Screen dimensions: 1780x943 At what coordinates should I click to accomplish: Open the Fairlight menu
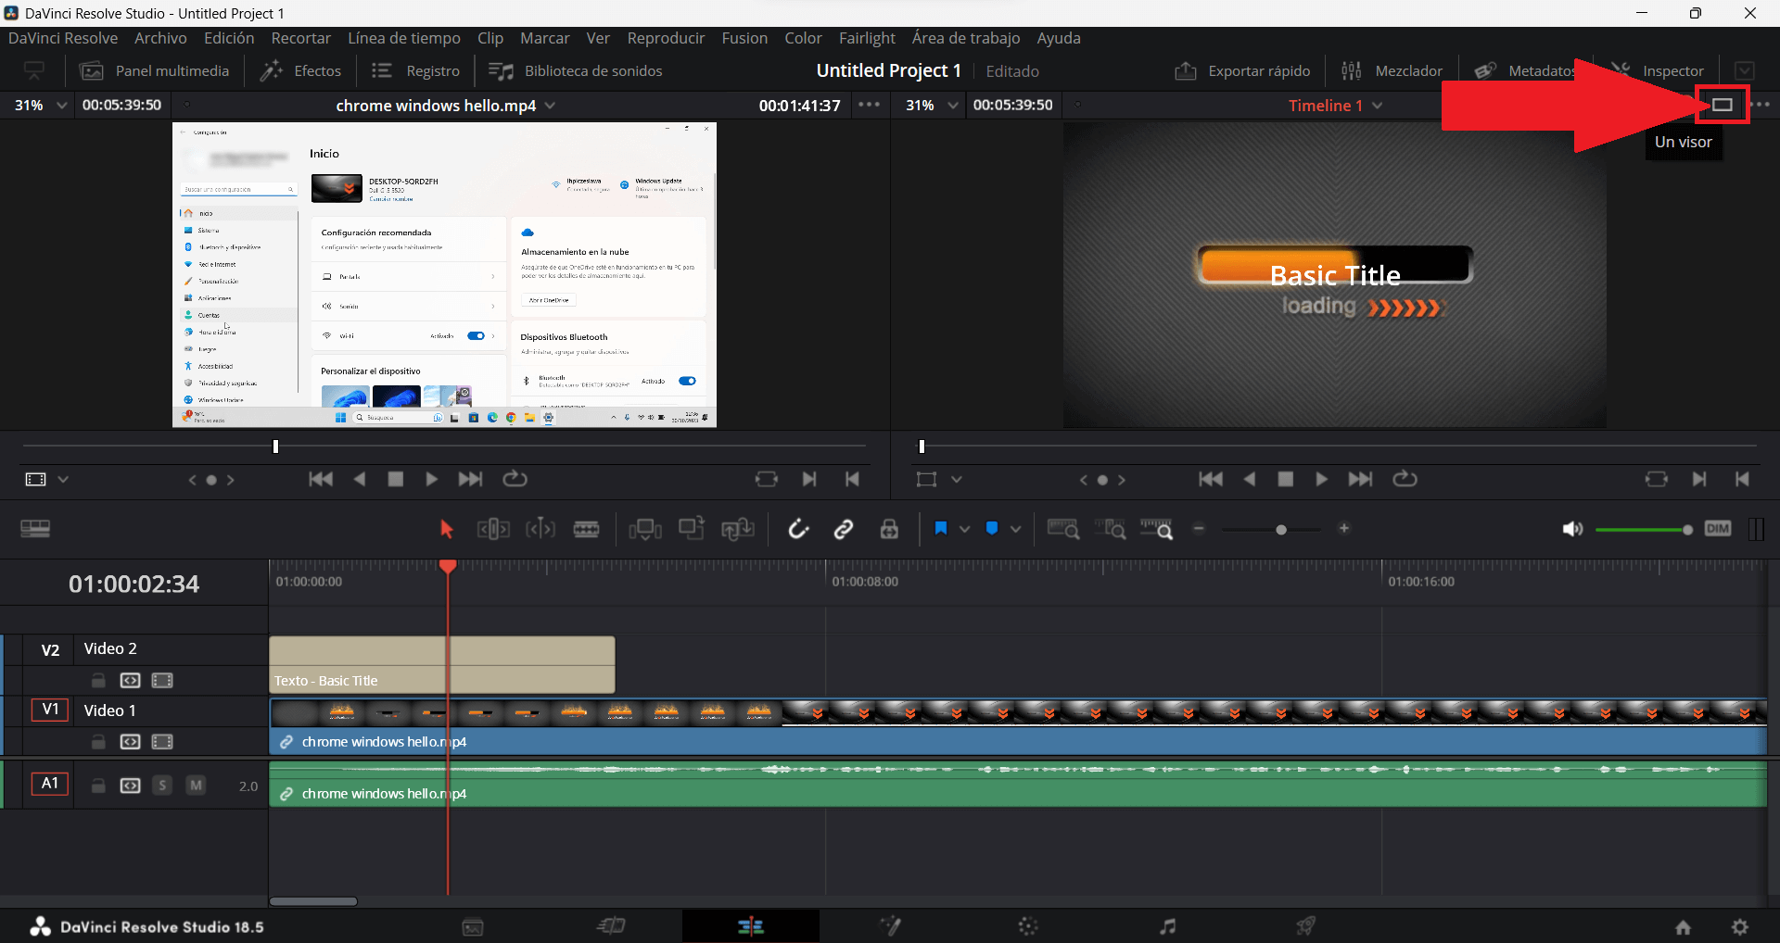[867, 38]
